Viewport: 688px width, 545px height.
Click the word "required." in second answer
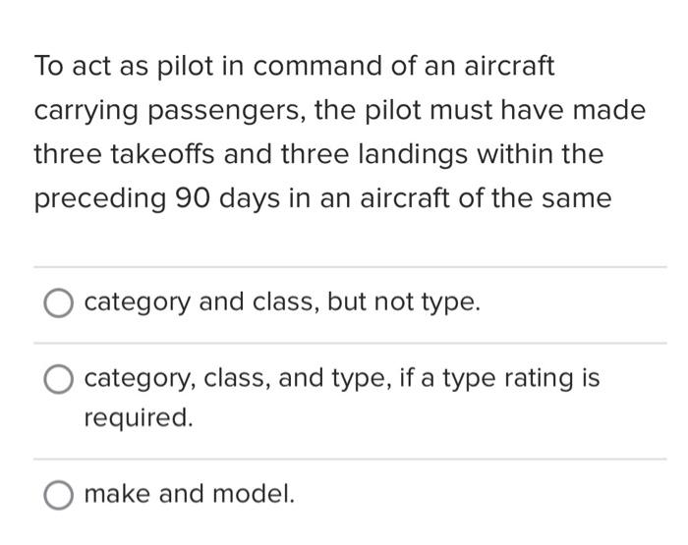139,417
